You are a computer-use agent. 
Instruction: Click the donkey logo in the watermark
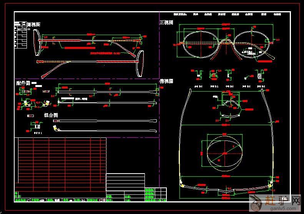(x=256, y=202)
